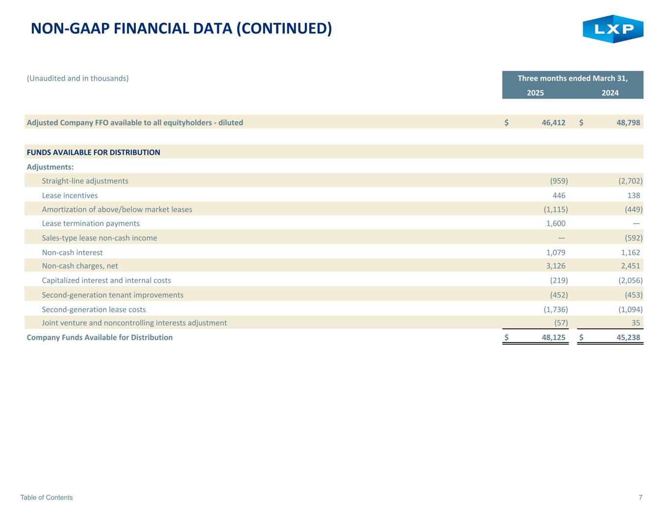Screen dimensions: 669x517
Task: Click the Second-generation lease costs label
Action: coord(94,310)
